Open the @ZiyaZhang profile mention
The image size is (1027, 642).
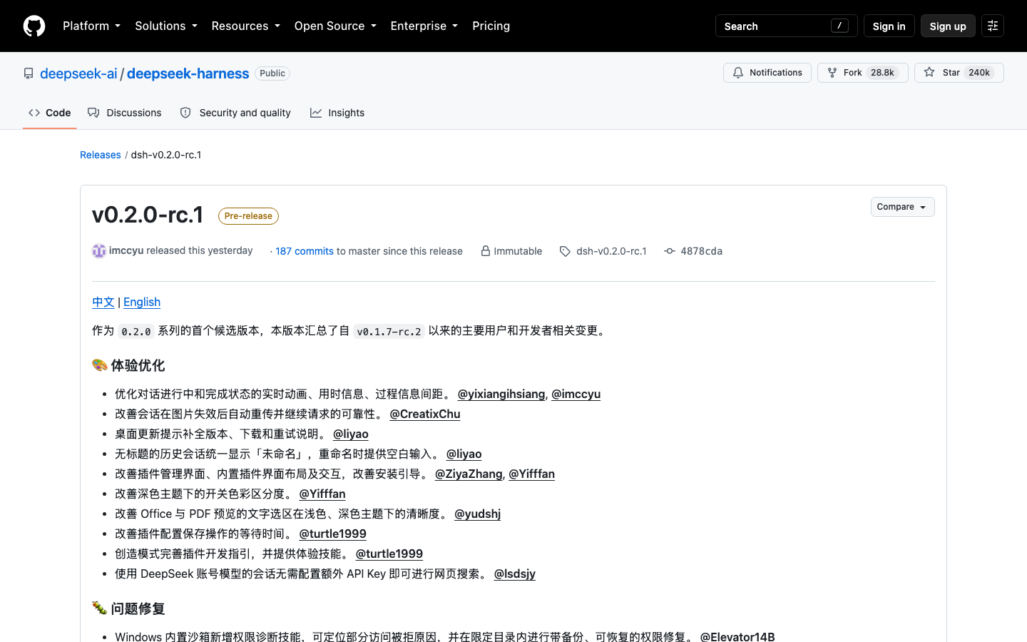(x=469, y=474)
